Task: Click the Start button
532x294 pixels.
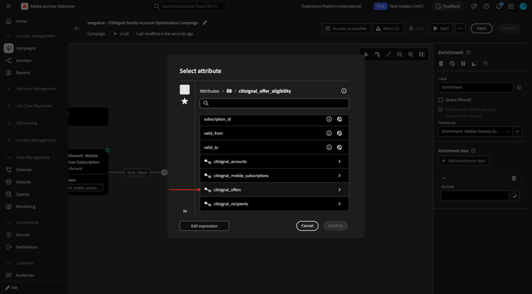Action: 441,28
